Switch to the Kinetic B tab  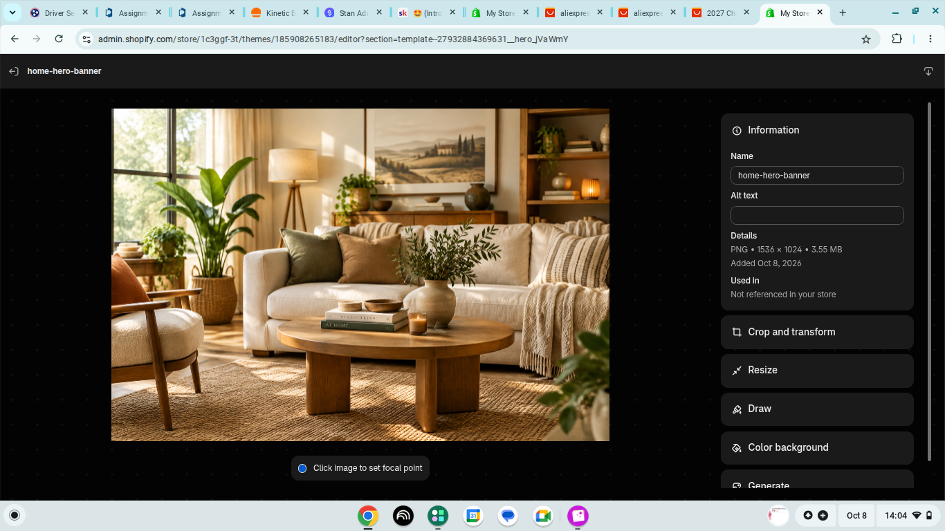[280, 13]
